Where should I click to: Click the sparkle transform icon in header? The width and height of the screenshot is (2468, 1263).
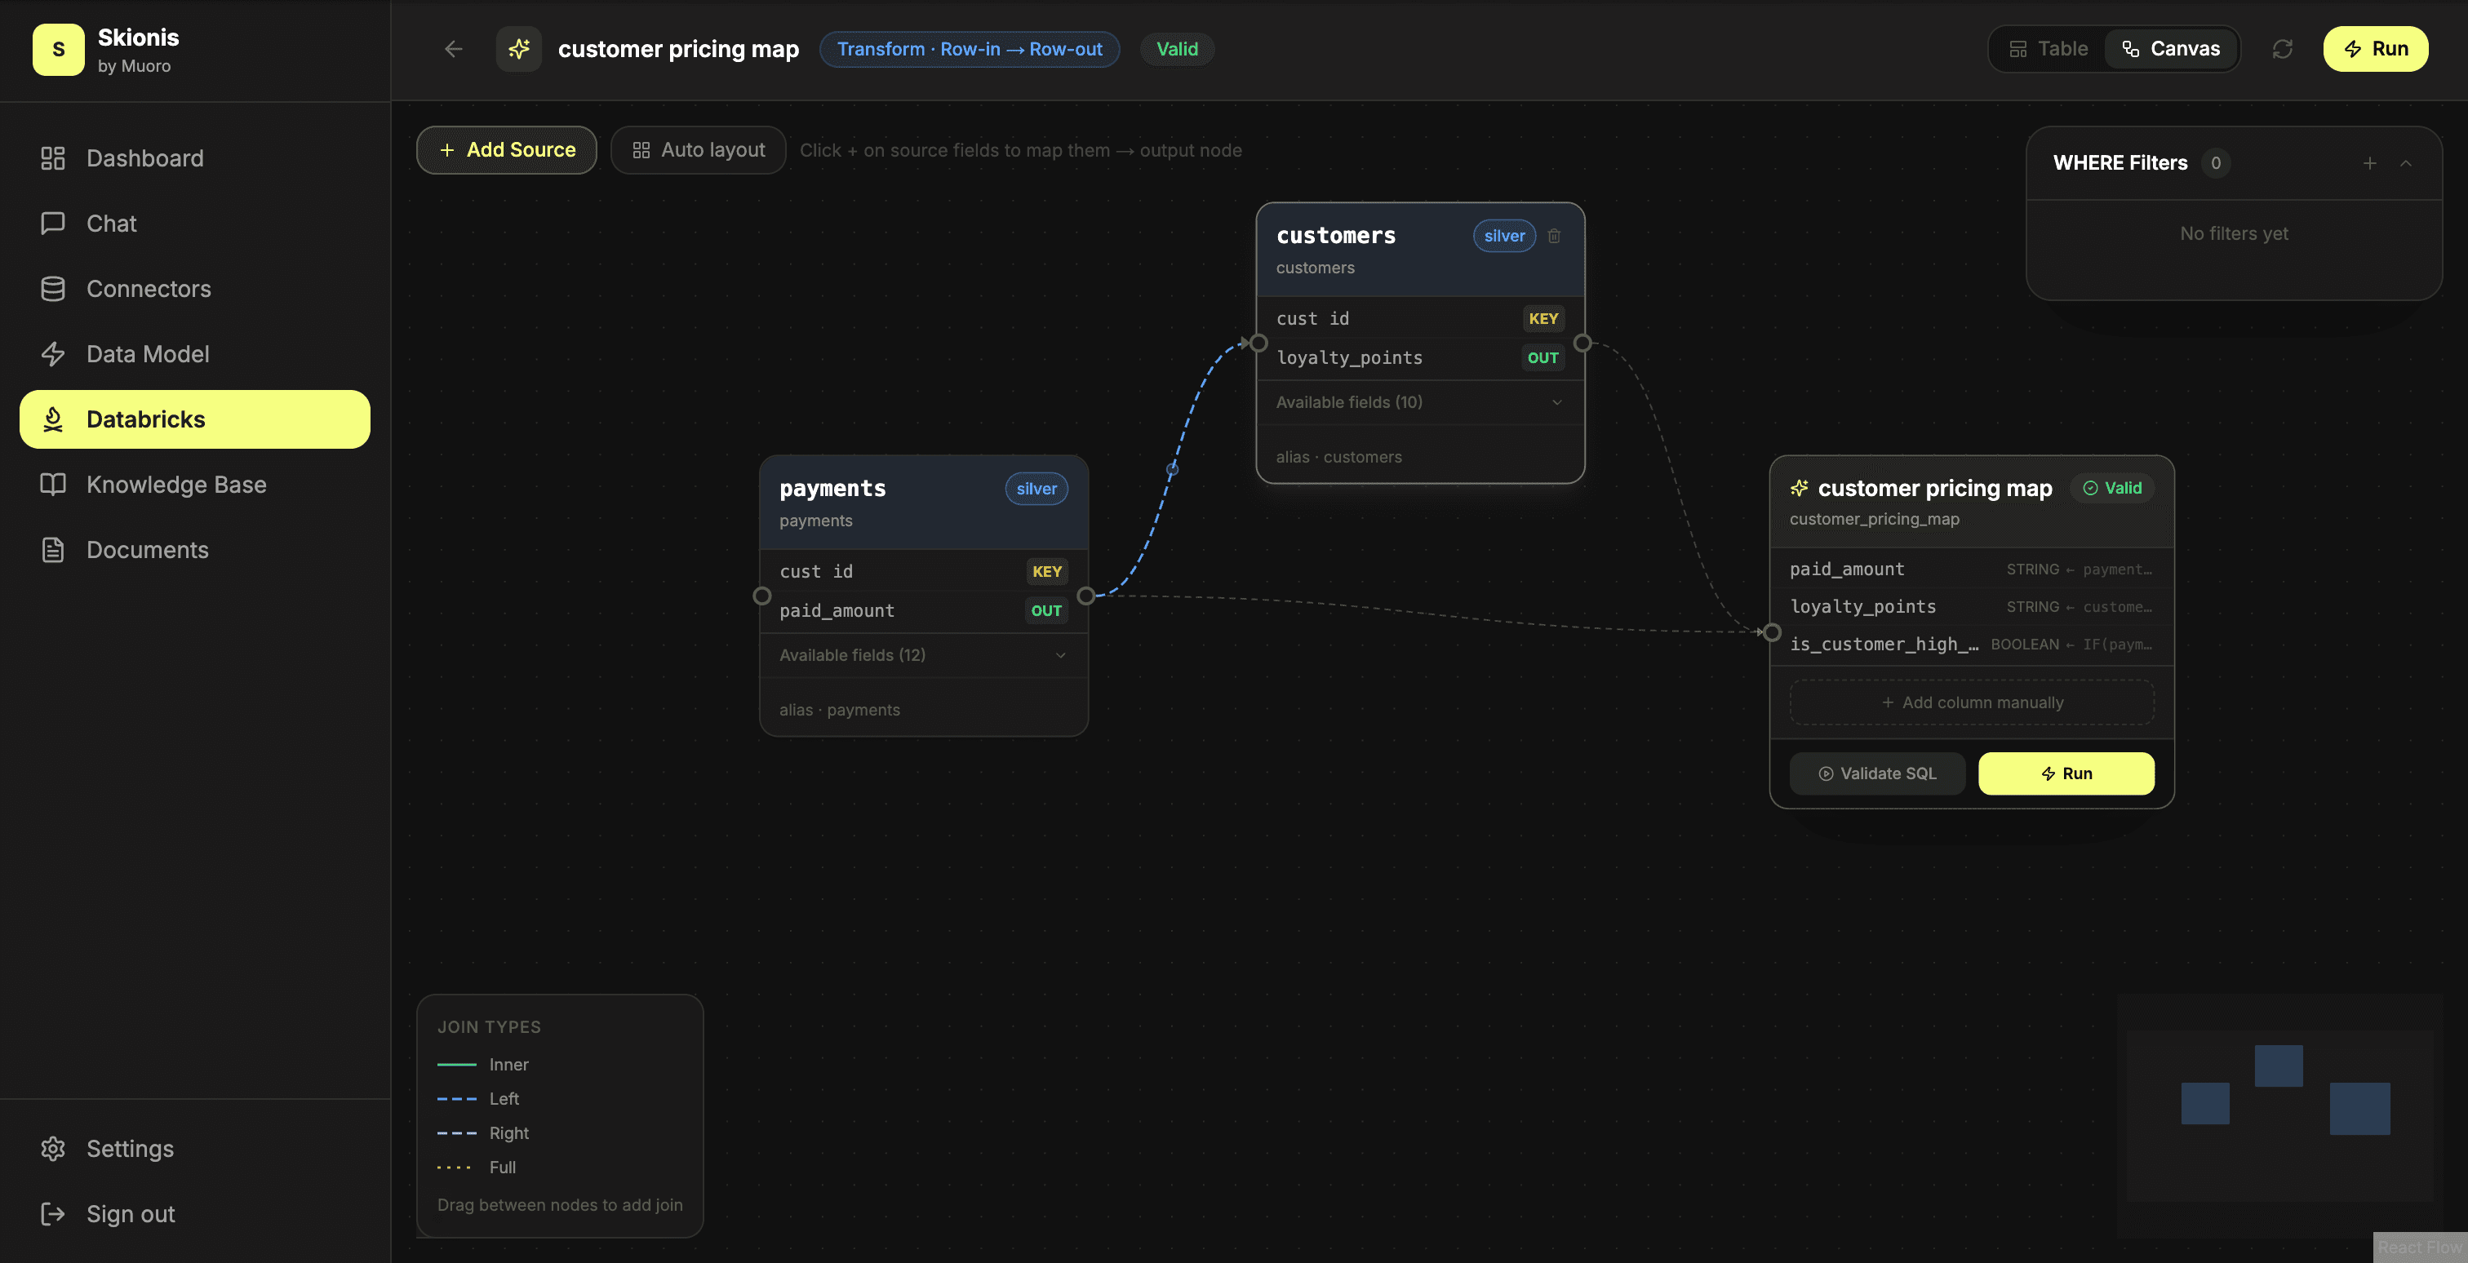coord(518,49)
